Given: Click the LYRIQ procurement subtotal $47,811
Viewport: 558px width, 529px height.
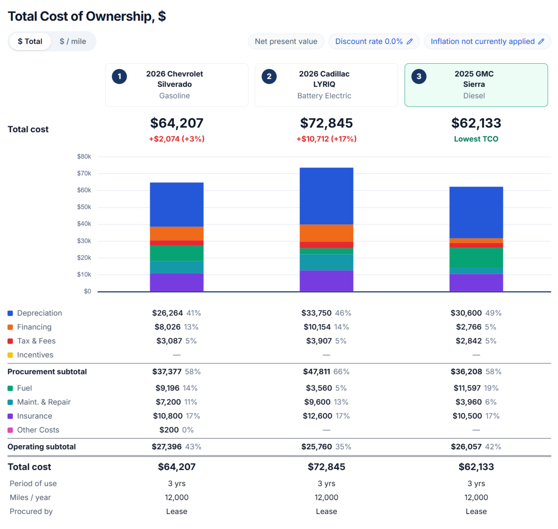Looking at the screenshot, I should pos(316,372).
